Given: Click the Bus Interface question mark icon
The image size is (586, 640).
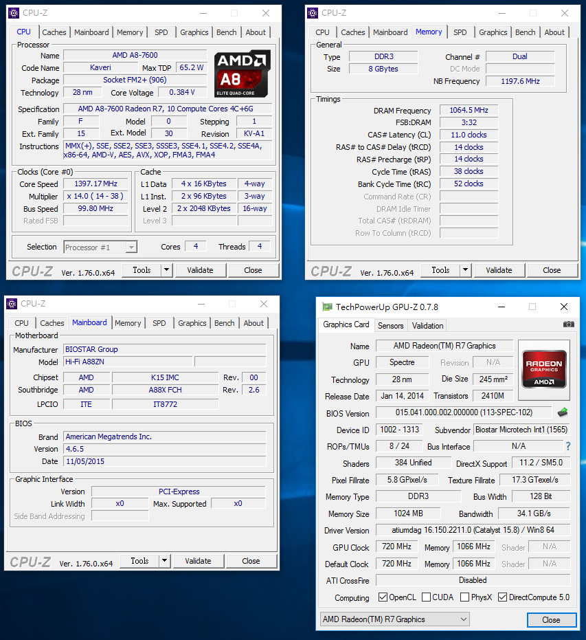Looking at the screenshot, I should click(x=568, y=447).
